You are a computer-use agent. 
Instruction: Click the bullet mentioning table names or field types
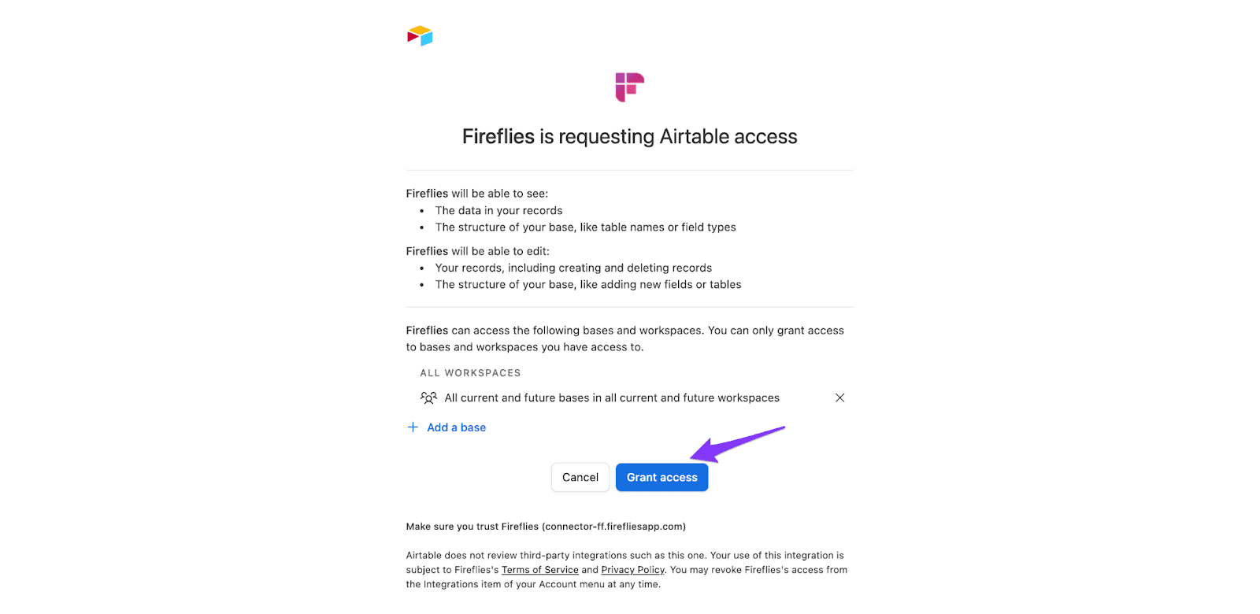(x=585, y=227)
